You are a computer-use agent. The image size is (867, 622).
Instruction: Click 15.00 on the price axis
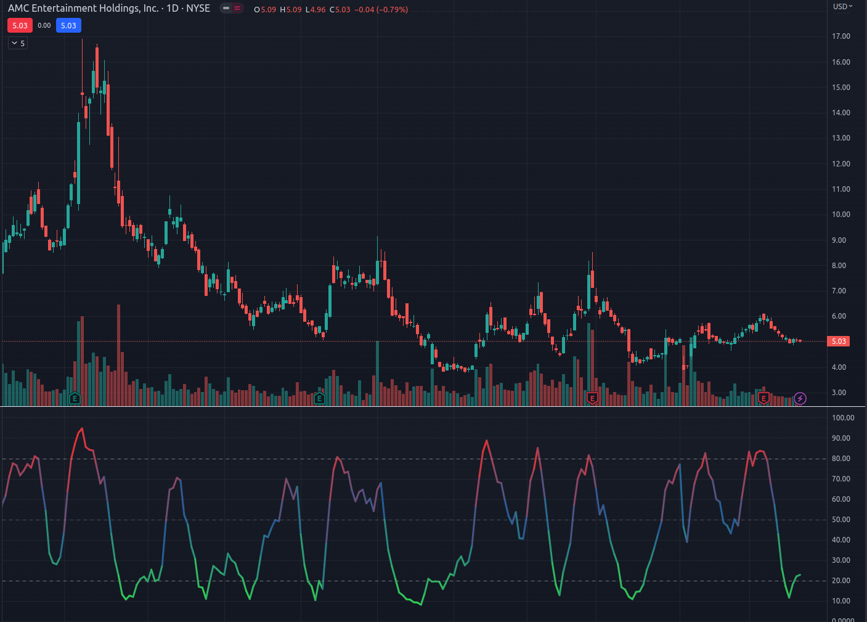tap(841, 88)
